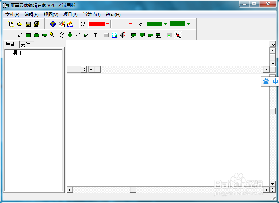279x203 pixels.
Task: Open help with the question mark book icon
Action: 70,24
